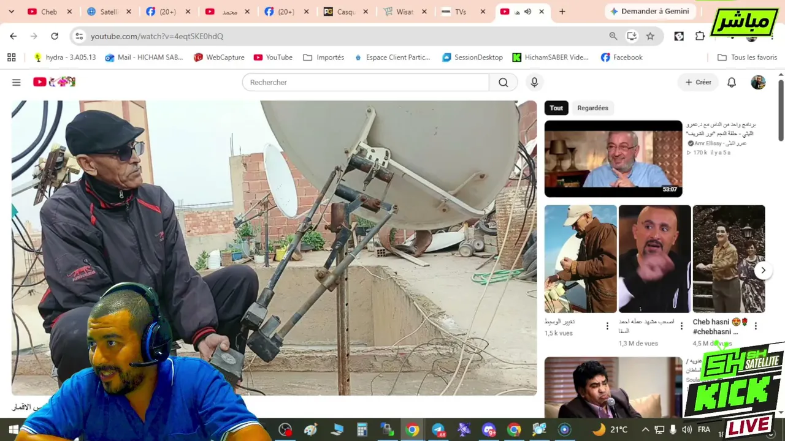The image size is (785, 441).
Task: Open the new tab plus button
Action: tap(562, 12)
